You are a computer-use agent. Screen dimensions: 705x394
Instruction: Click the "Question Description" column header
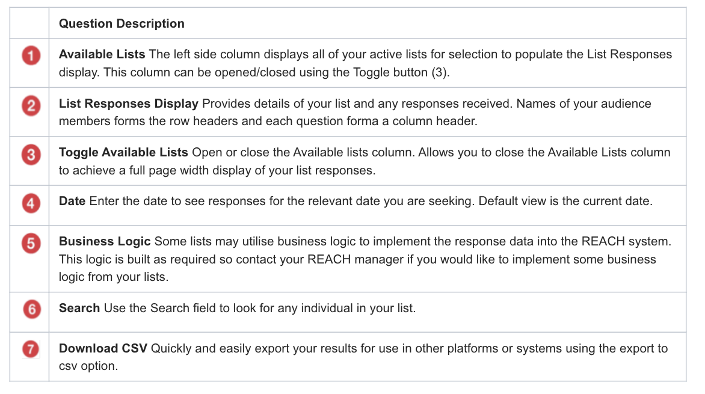(122, 24)
